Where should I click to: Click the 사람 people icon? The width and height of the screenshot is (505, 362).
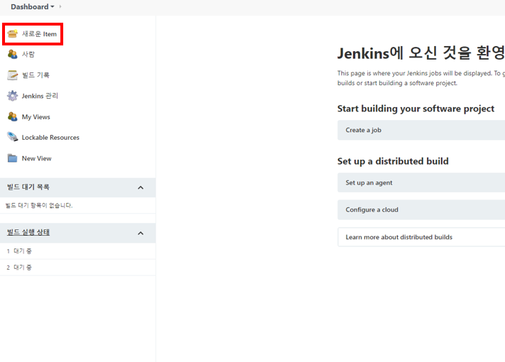point(13,54)
